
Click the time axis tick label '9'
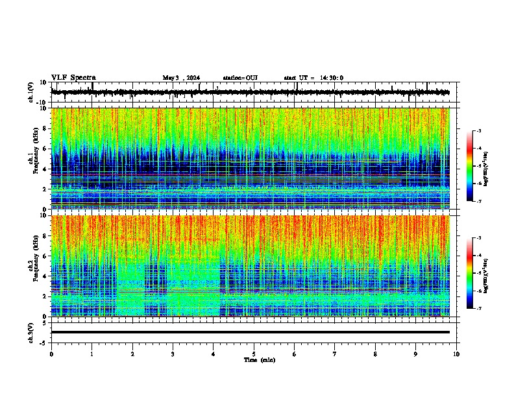click(415, 354)
